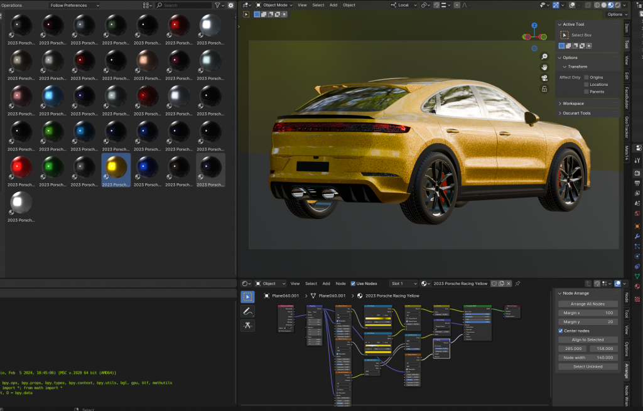Adjust the Margin x value field
This screenshot has width=643, height=411.
pos(587,312)
